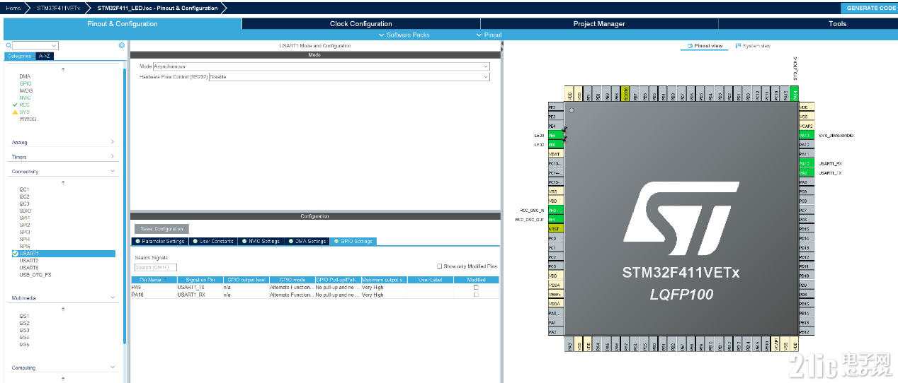
Task: Click the NRST pin on the chip
Action: click(x=556, y=229)
